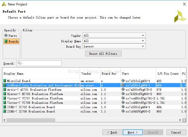Click the ZYNQ-7 ZC706 board icon
Image resolution: width=188 pixels, height=137 pixels.
5,111
